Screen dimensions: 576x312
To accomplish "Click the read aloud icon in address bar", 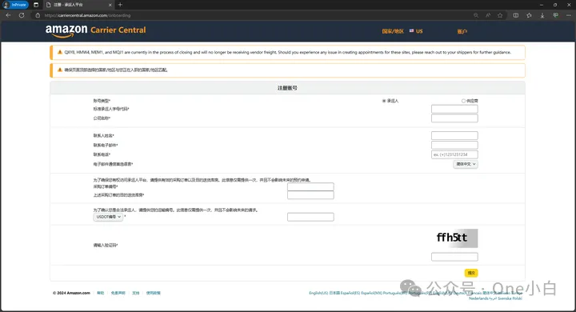I will tap(488, 15).
